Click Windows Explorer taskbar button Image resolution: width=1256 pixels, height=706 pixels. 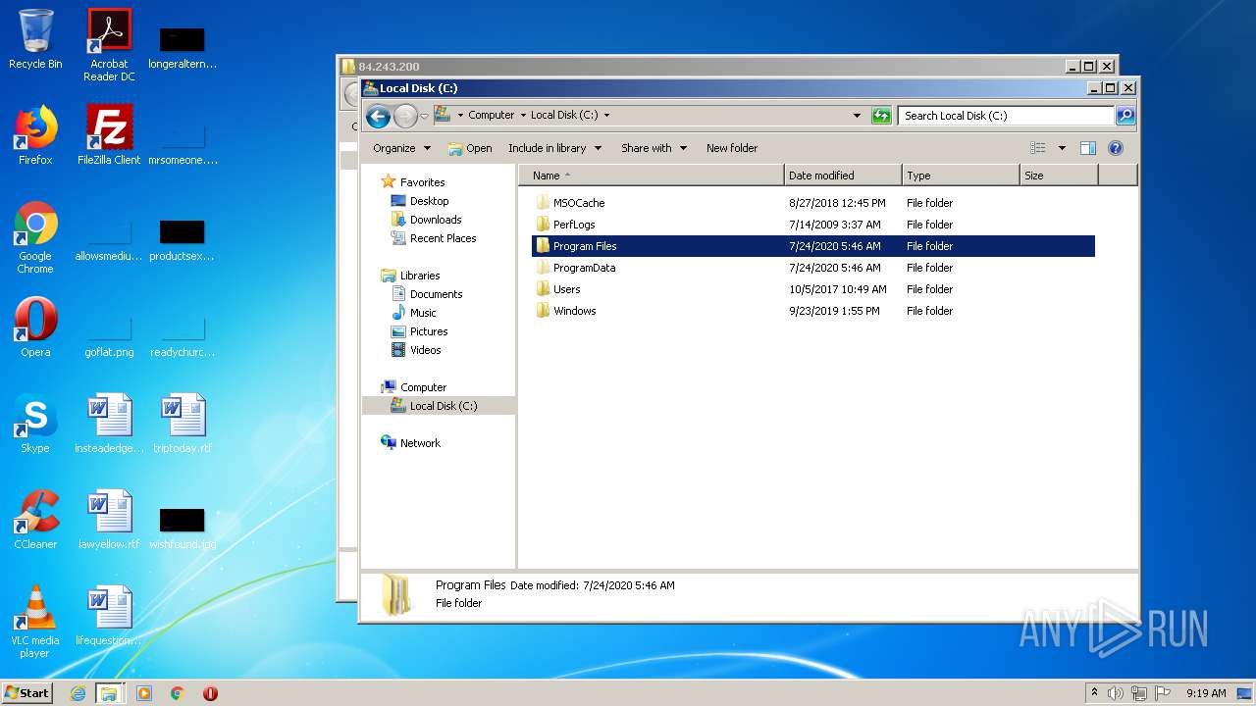109,693
